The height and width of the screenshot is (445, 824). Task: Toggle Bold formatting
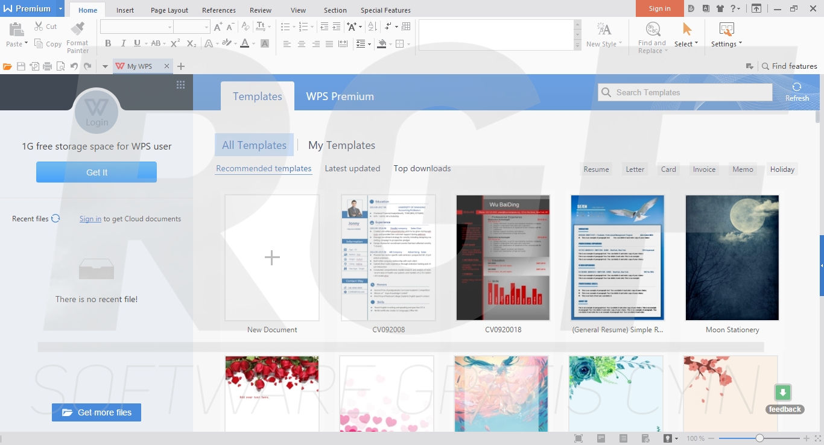(x=108, y=43)
